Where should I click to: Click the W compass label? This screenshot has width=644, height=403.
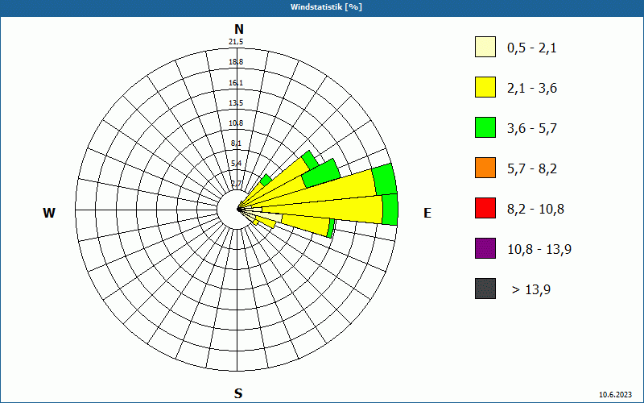(x=49, y=213)
